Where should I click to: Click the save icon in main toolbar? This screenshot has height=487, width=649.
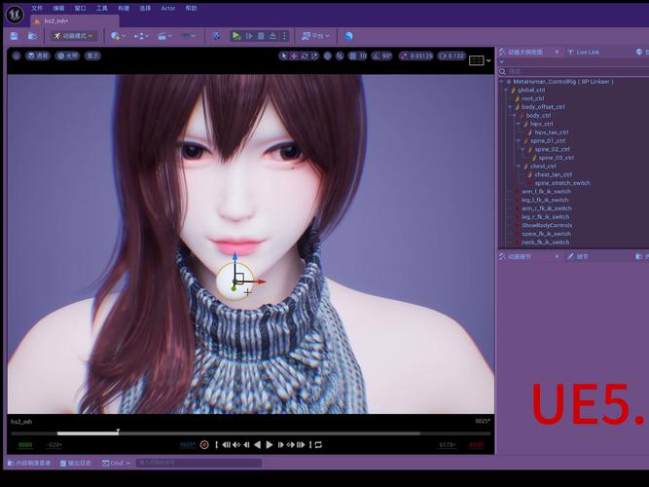coord(14,36)
